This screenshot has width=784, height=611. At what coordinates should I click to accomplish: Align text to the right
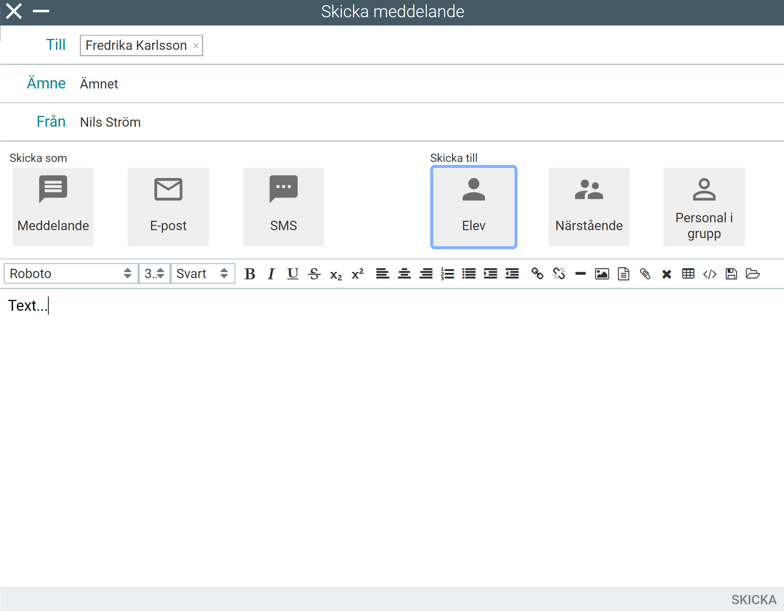426,274
